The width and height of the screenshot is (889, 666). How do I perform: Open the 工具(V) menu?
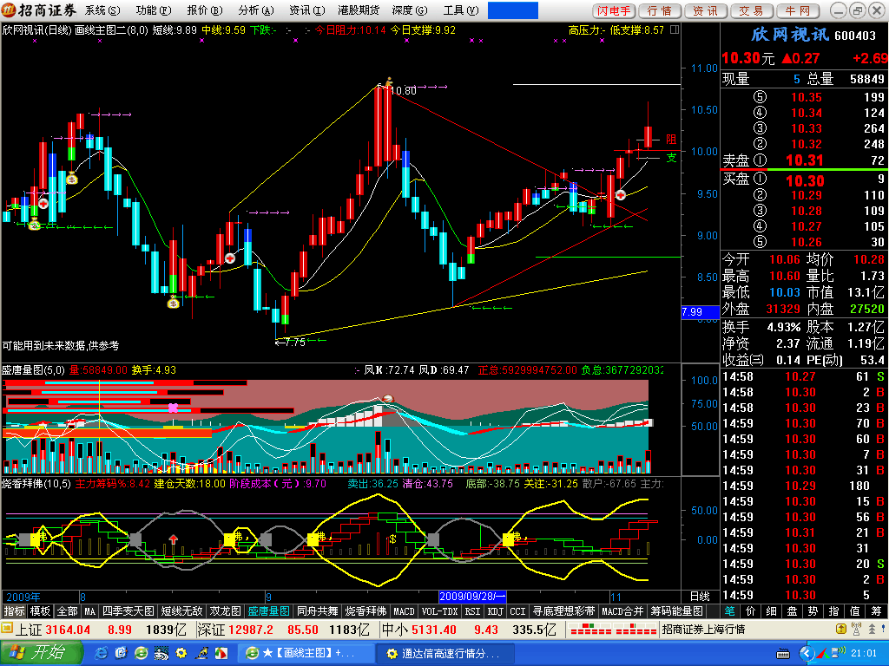coord(460,10)
